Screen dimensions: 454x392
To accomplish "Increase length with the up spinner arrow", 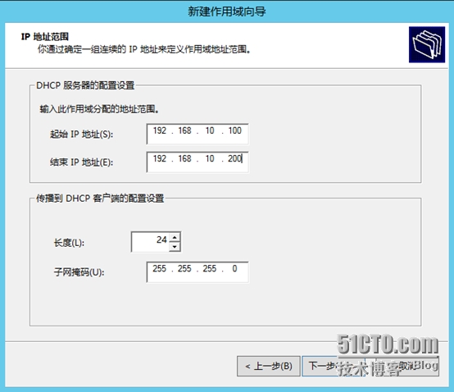I will [175, 238].
